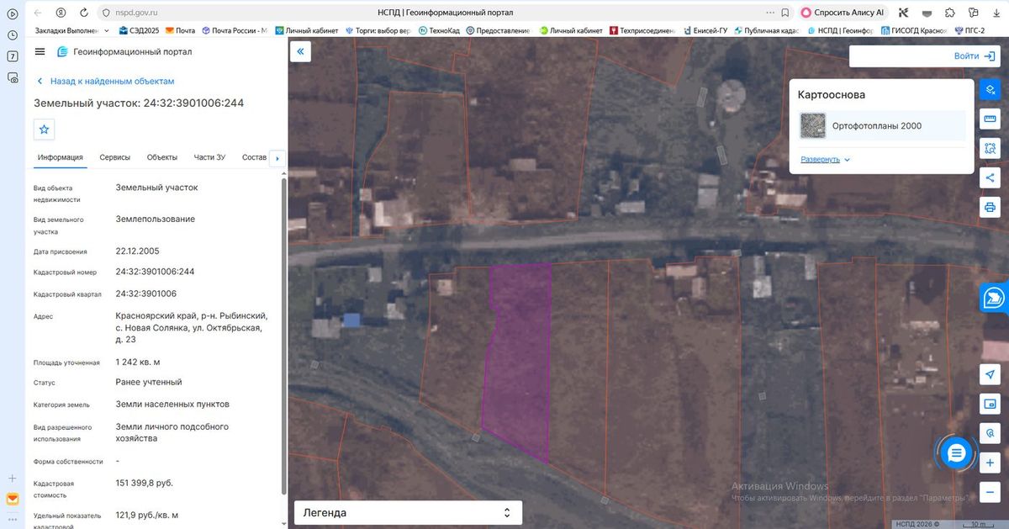
Task: Zoom out on the map
Action: 990,491
